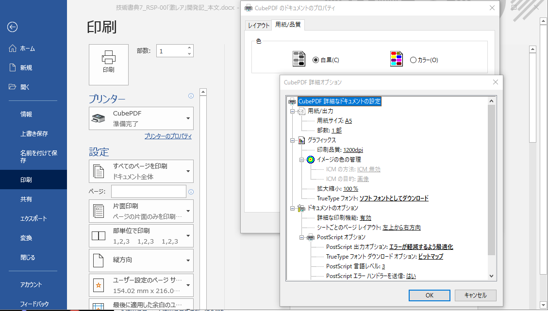548x311 pixels.
Task: Switch to the 用紙/品質 tab
Action: coord(288,24)
